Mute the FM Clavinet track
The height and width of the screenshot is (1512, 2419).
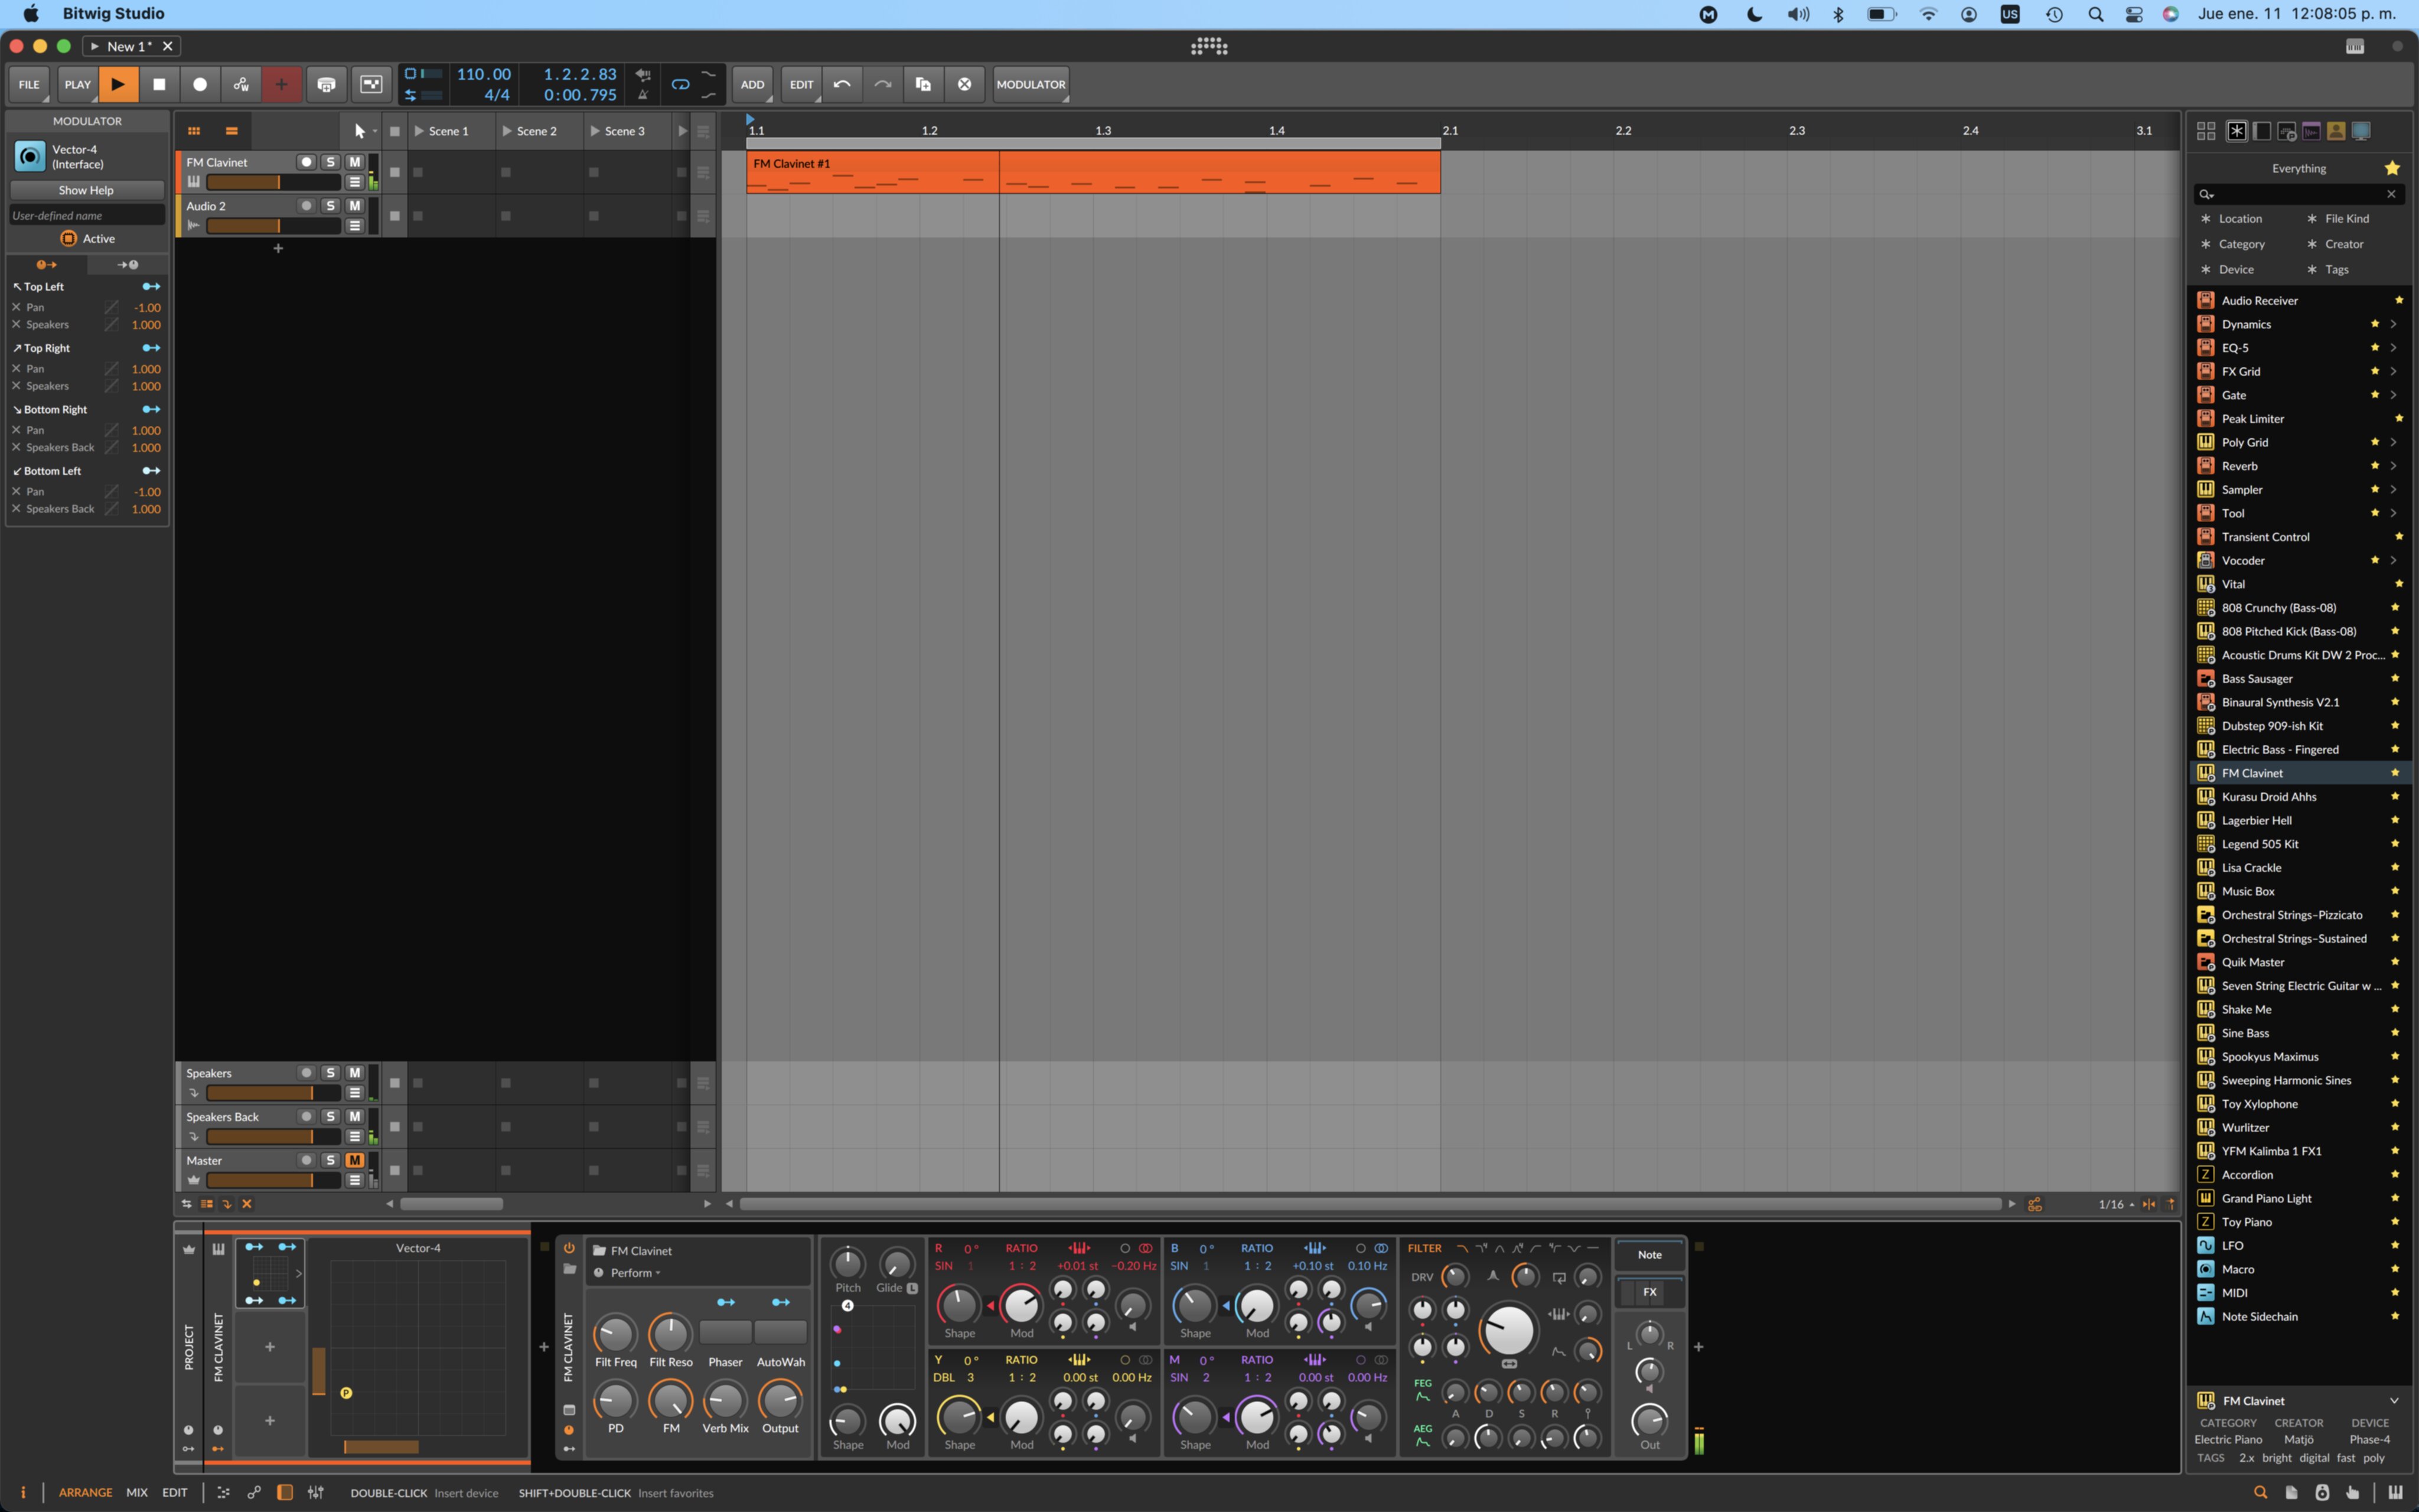tap(355, 162)
